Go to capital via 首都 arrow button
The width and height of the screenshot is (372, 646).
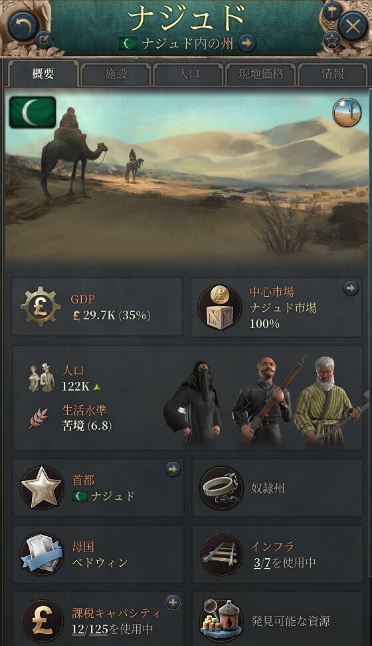tap(173, 469)
